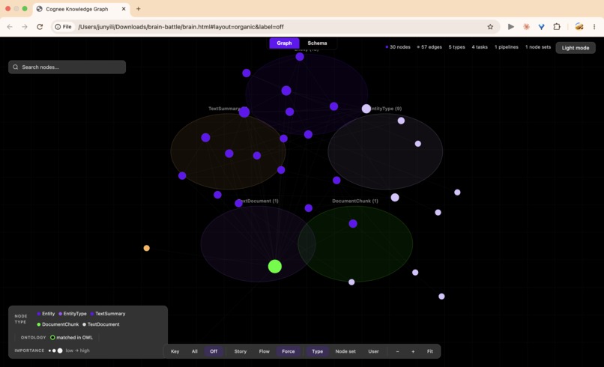This screenshot has height=367, width=604.
Task: Open the browser profile avatar
Action: pyautogui.click(x=579, y=26)
